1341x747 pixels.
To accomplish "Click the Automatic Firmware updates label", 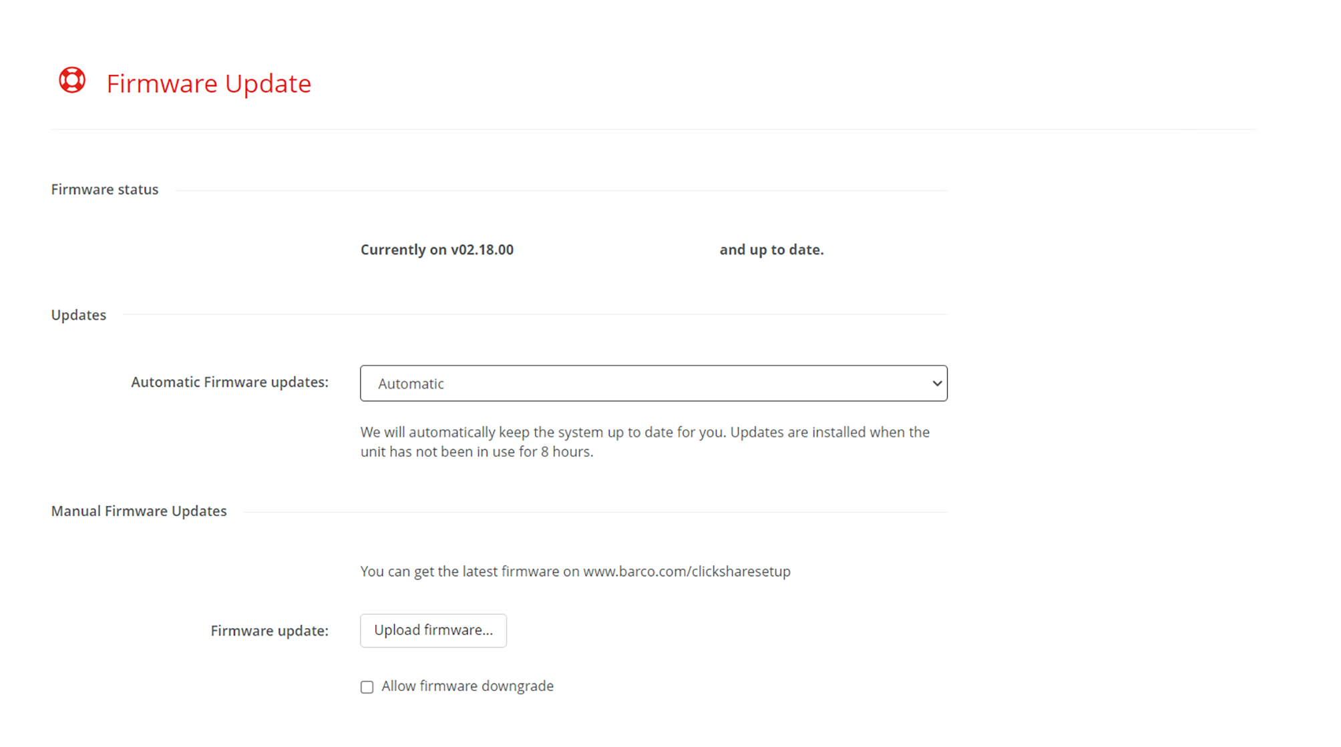I will (230, 383).
